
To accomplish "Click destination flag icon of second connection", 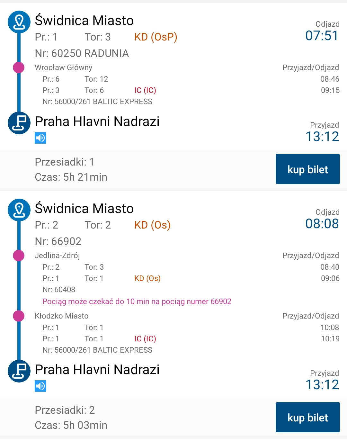I will click(19, 371).
